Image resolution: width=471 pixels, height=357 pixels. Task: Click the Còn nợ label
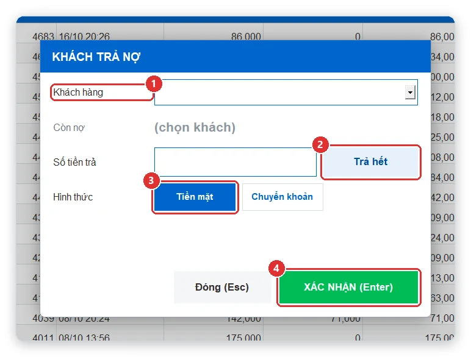[69, 128]
